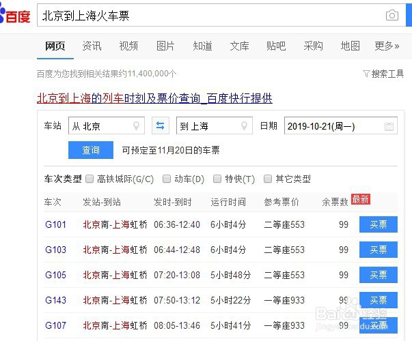Open camera image search icon
412x341 pixels.
tap(392, 15)
